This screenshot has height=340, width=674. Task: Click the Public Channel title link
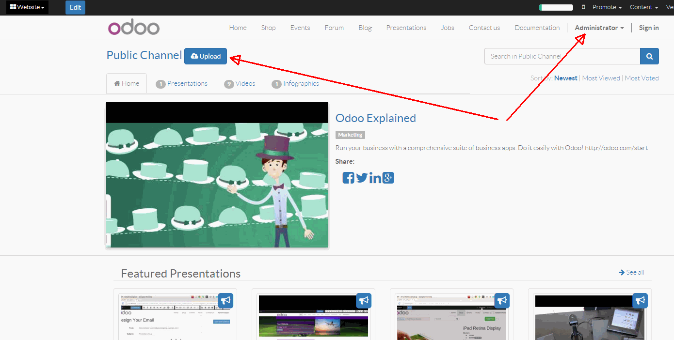[144, 55]
